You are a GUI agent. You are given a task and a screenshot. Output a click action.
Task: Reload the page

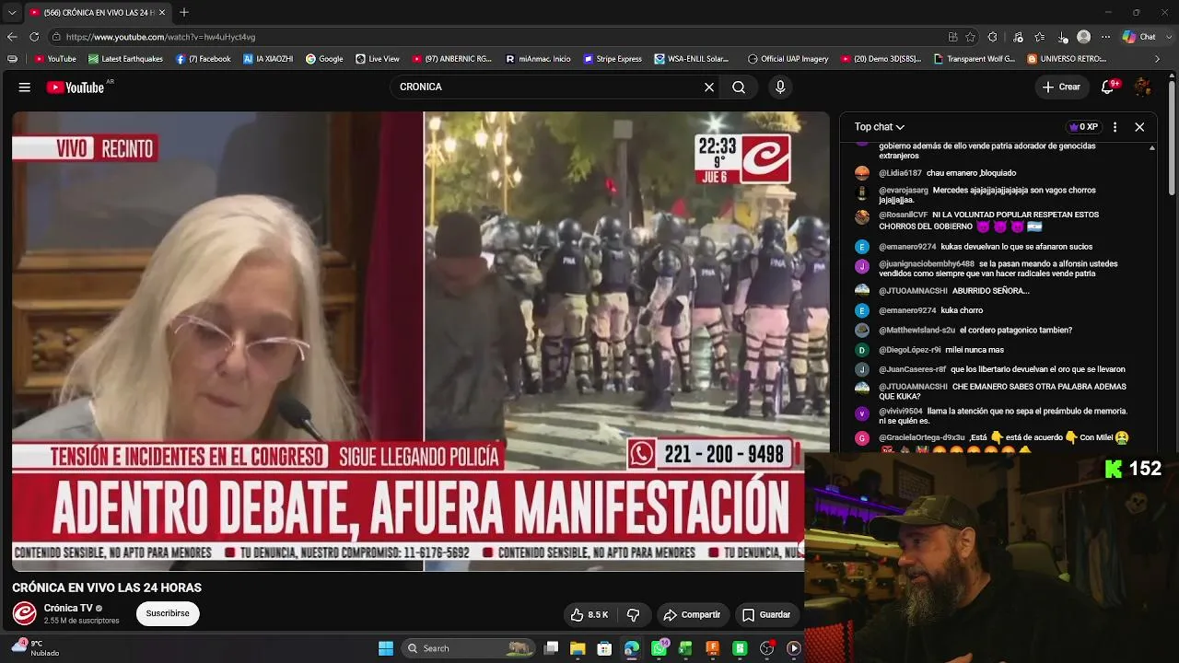pyautogui.click(x=34, y=37)
